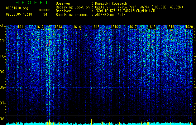
Task: Click the Receiving antenna label
Action: tap(72, 15)
